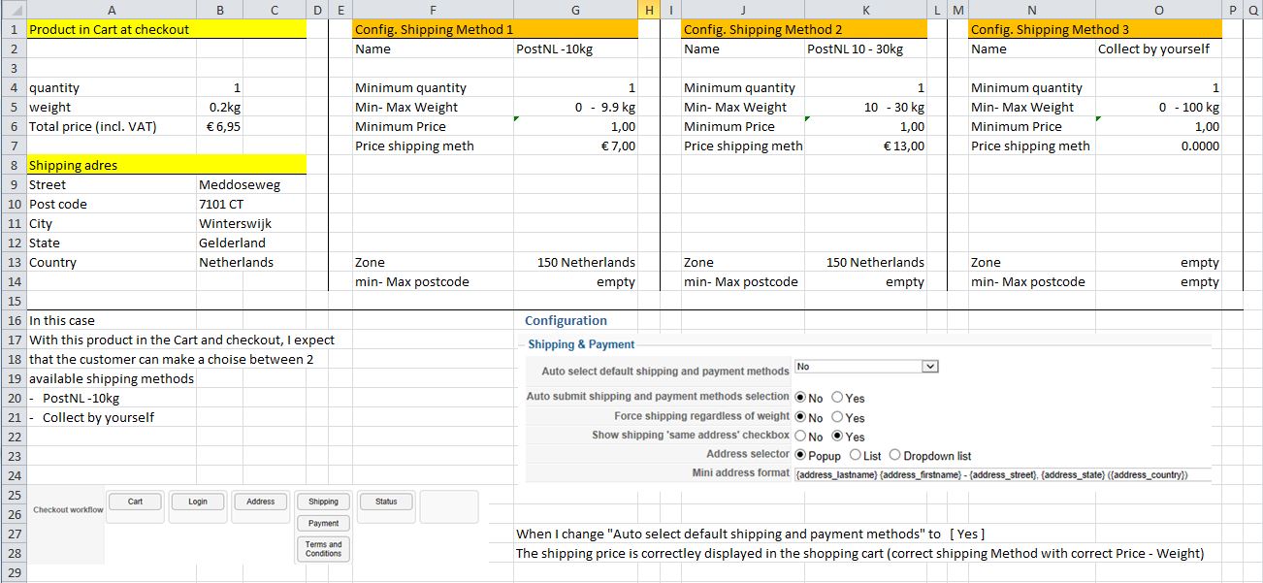Select column H header
The height and width of the screenshot is (583, 1263).
click(x=649, y=10)
